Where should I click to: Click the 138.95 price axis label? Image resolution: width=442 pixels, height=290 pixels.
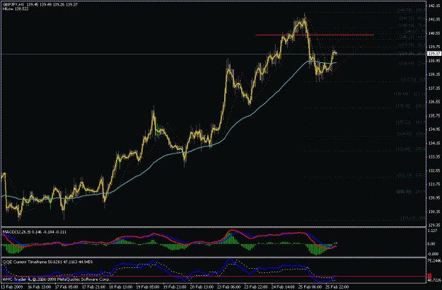[434, 61]
